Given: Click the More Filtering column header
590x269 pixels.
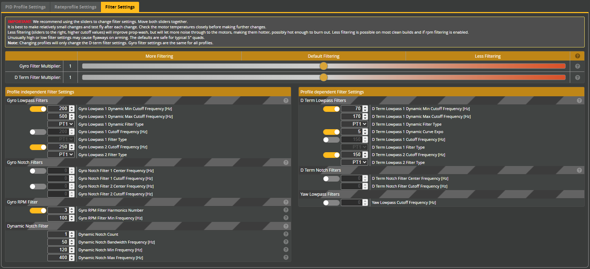Looking at the screenshot, I should [159, 56].
